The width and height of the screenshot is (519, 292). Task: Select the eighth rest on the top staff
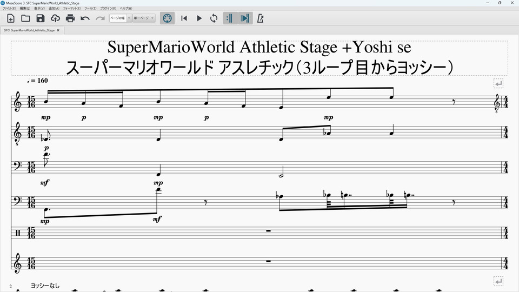point(454,102)
